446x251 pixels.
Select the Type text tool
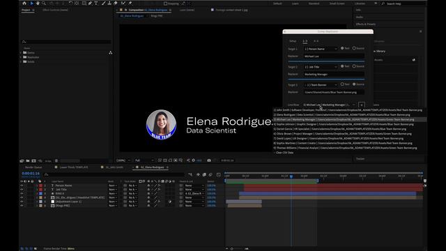(96, 3)
